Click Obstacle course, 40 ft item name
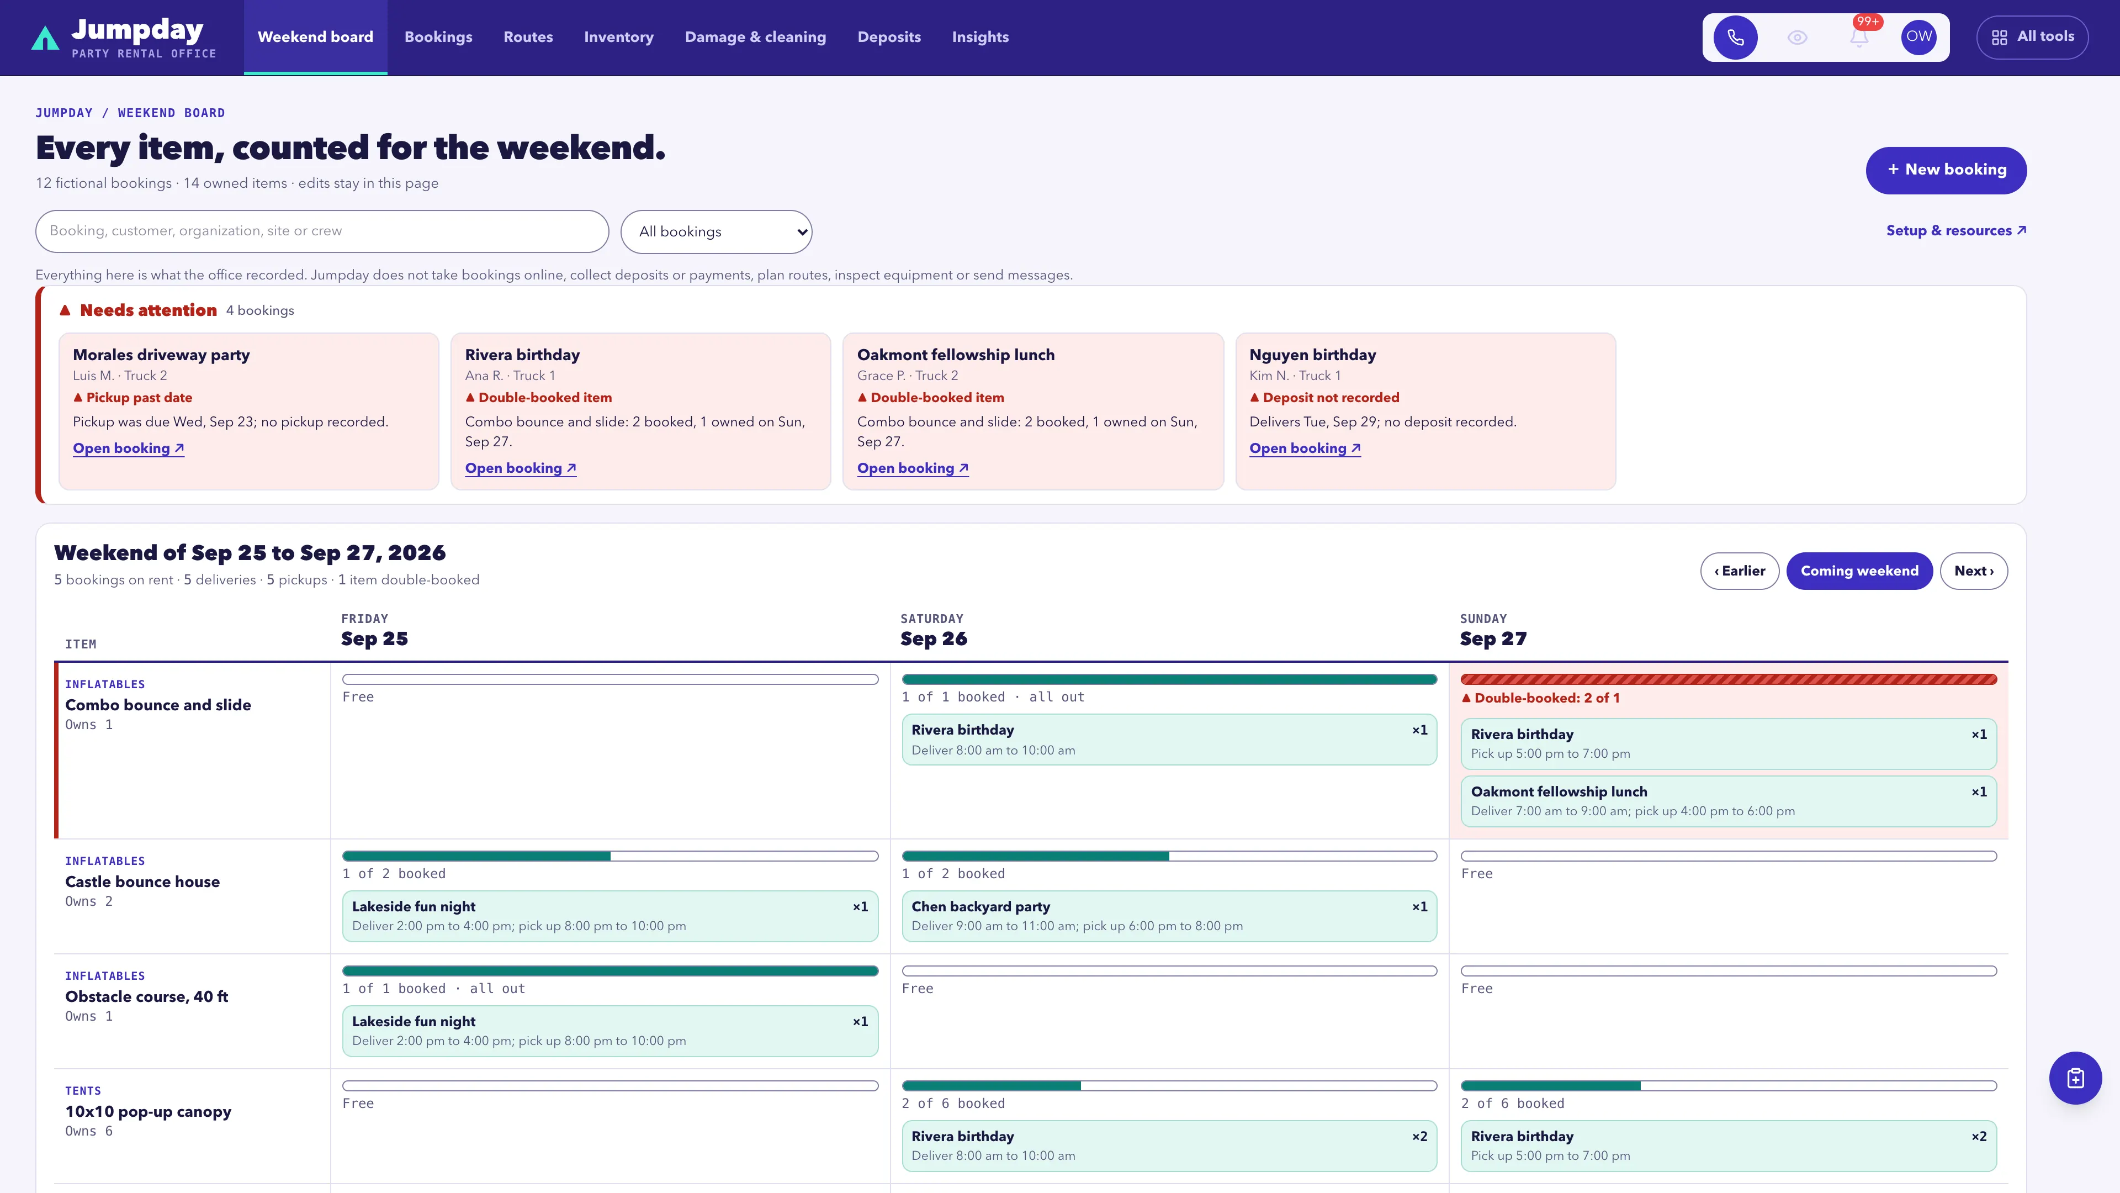2120x1193 pixels. (146, 996)
